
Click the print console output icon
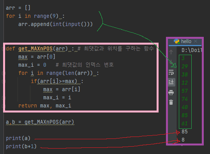(171, 92)
